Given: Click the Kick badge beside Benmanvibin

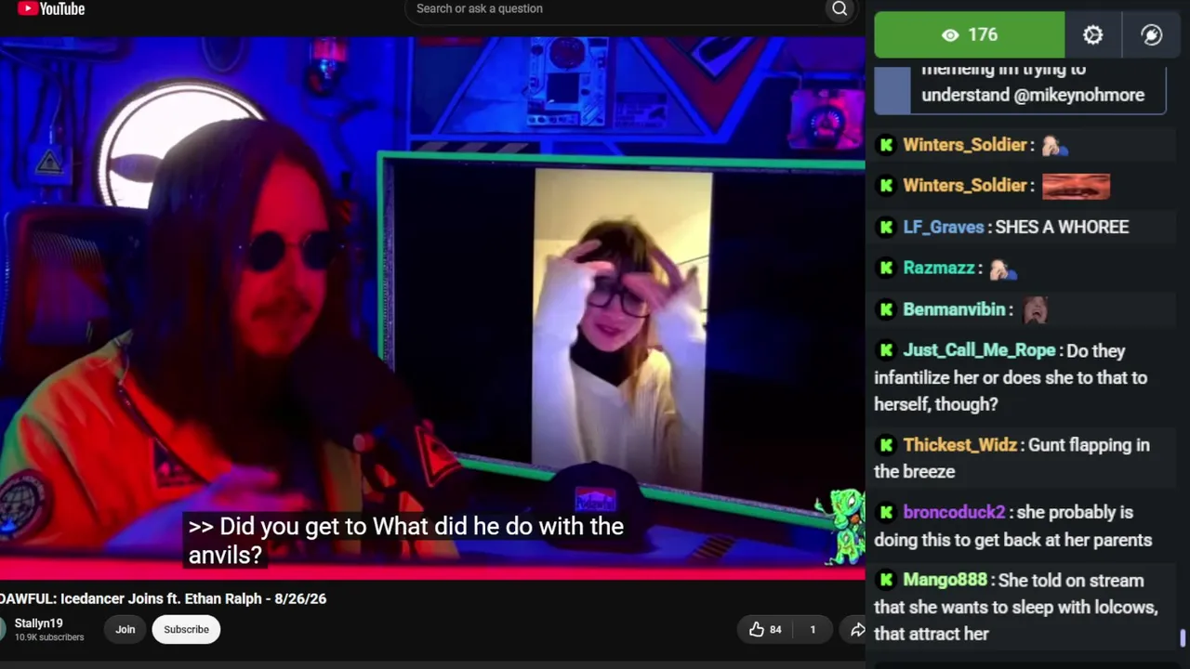Looking at the screenshot, I should pyautogui.click(x=886, y=309).
